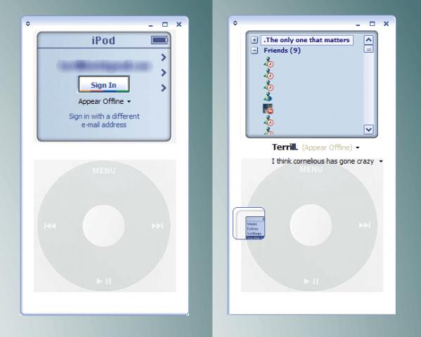
Task: Collapse the Friends (9) group
Action: (x=254, y=51)
